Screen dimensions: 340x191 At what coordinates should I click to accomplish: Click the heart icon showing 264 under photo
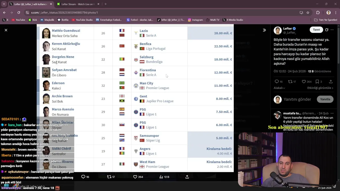tap(135, 177)
